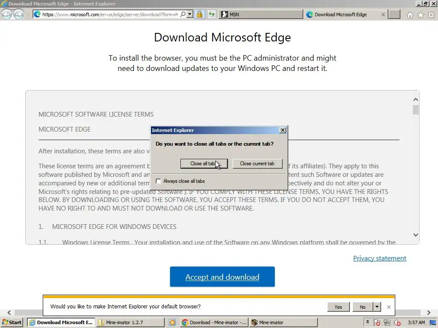The width and height of the screenshot is (438, 328).
Task: Open a new blank tab
Action: (394, 15)
